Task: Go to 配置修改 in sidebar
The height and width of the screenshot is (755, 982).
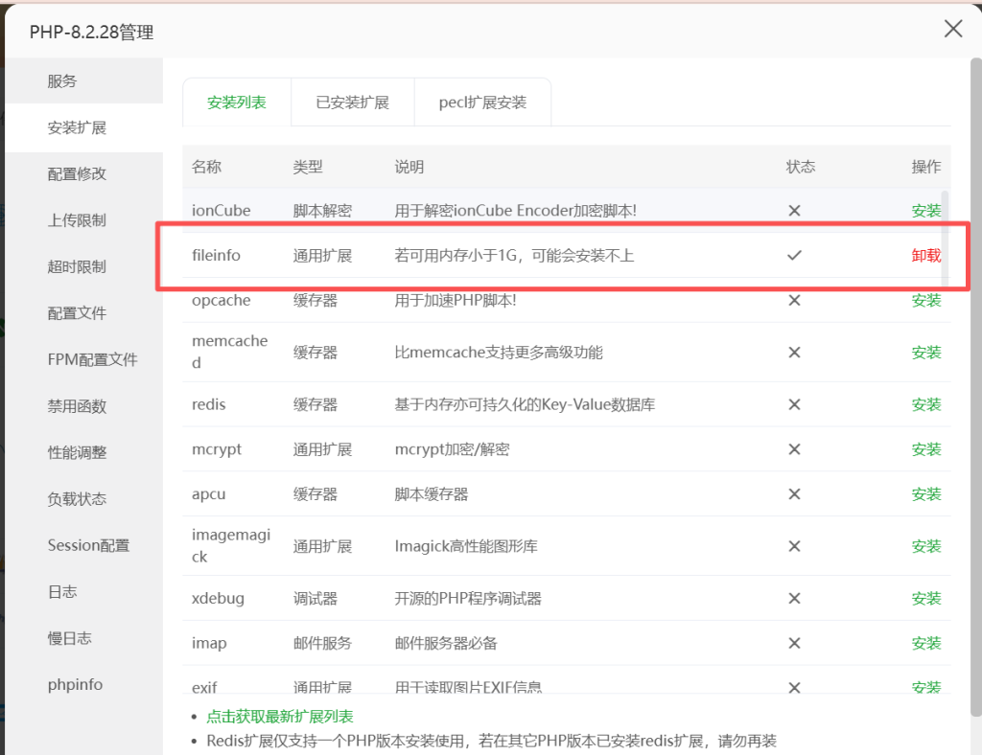Action: click(x=77, y=174)
